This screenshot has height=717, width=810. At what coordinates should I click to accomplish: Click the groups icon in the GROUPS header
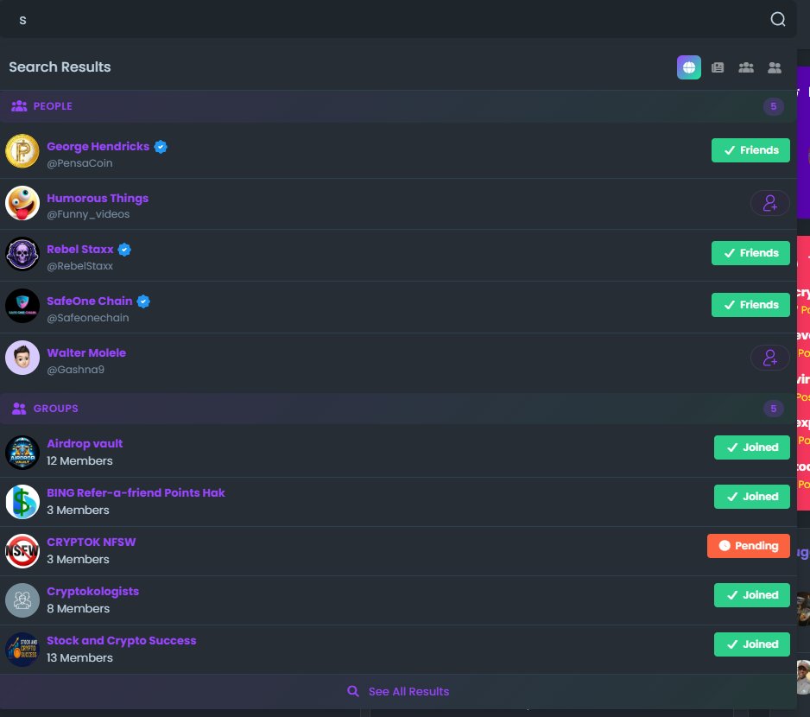point(19,408)
